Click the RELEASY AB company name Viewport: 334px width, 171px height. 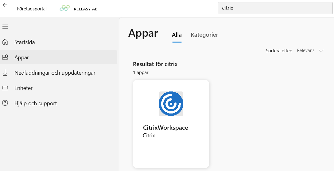(x=86, y=9)
